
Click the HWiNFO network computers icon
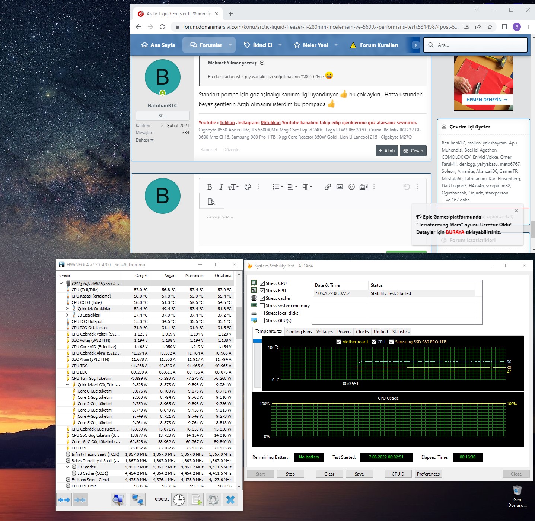point(137,500)
